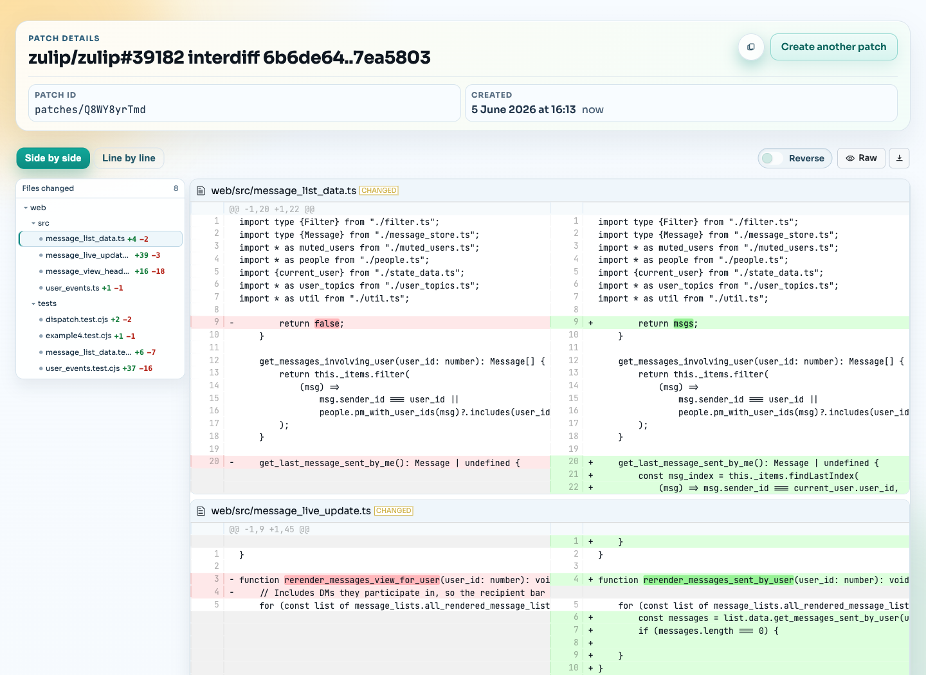The image size is (926, 675).
Task: Click web/src/message_list_data.ts file header title
Action: tap(284, 191)
